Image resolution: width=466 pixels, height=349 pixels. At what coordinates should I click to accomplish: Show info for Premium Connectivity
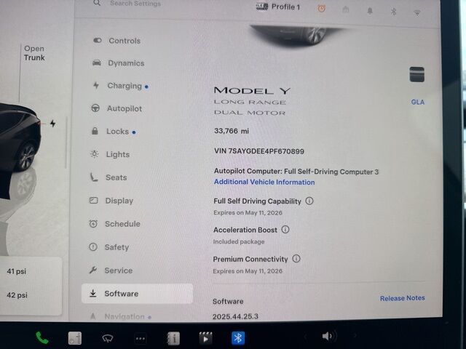tap(296, 258)
